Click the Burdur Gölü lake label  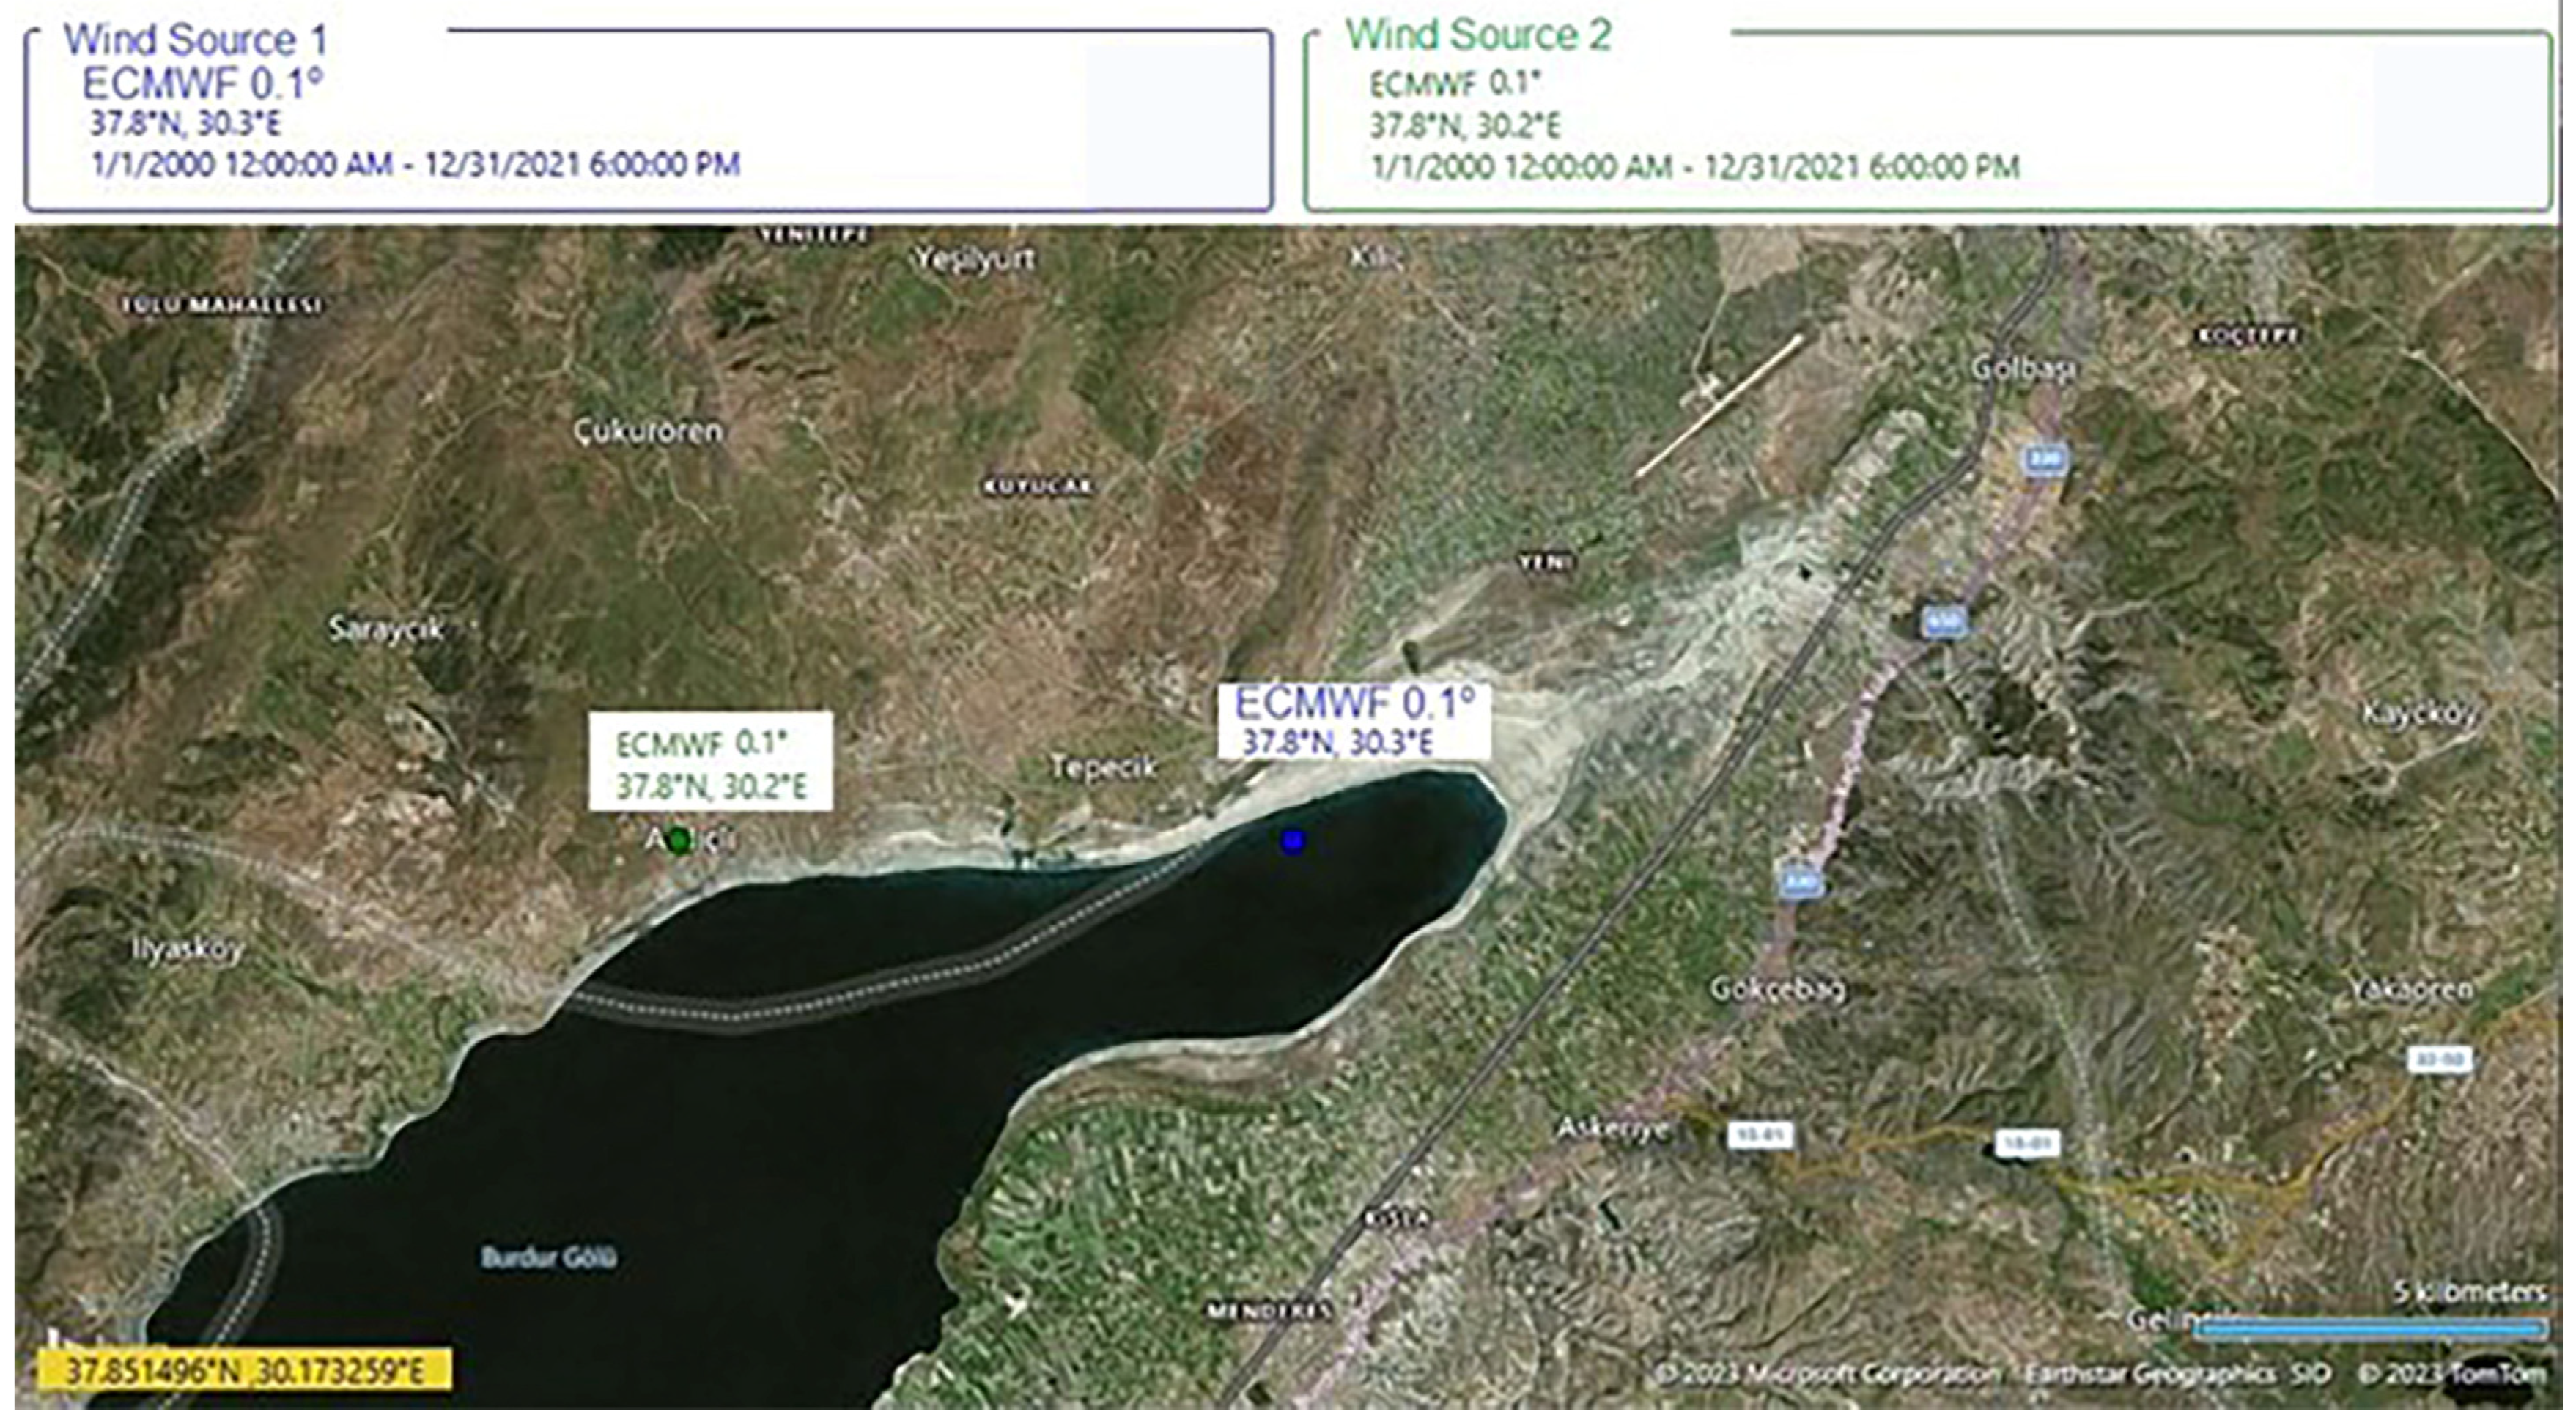point(549,1257)
